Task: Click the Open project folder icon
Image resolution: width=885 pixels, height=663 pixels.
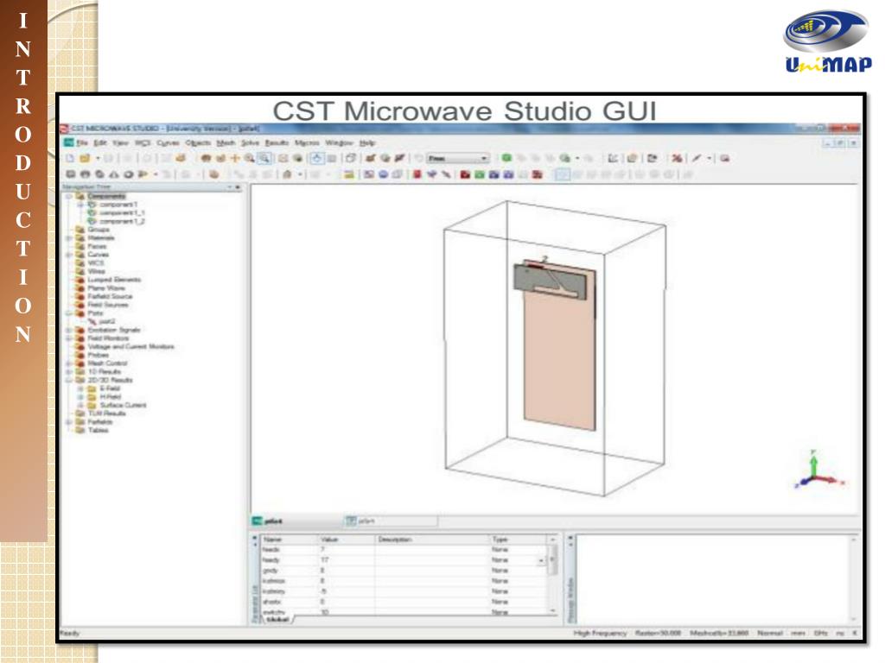Action: [86, 159]
